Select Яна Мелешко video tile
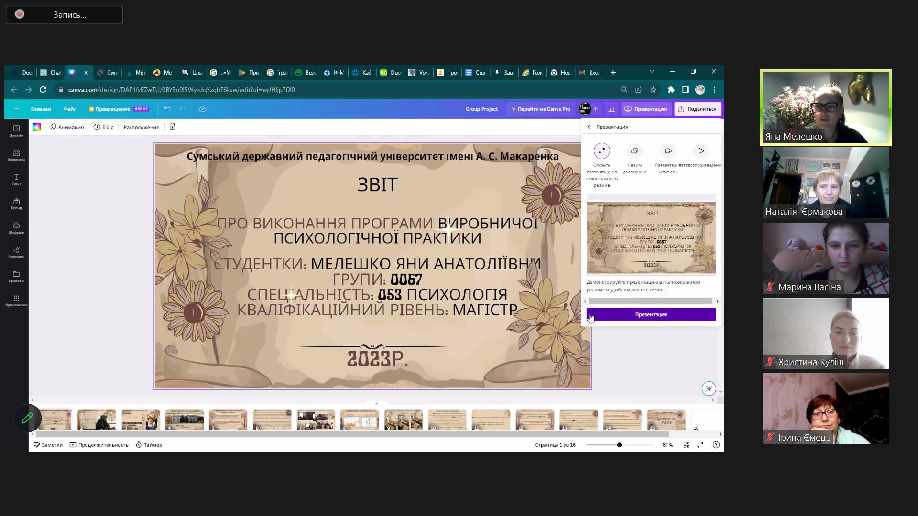The width and height of the screenshot is (918, 516). point(825,107)
